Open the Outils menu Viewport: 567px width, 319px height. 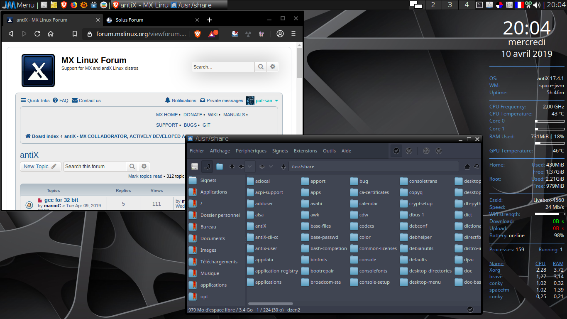click(x=330, y=151)
